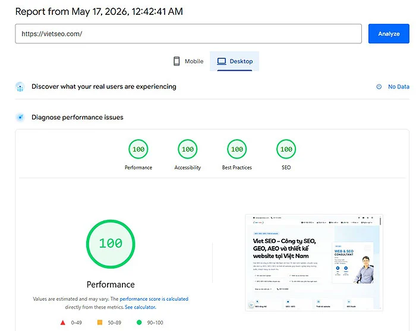416x331 pixels.
Task: Click the blue Analyze button
Action: coord(389,34)
